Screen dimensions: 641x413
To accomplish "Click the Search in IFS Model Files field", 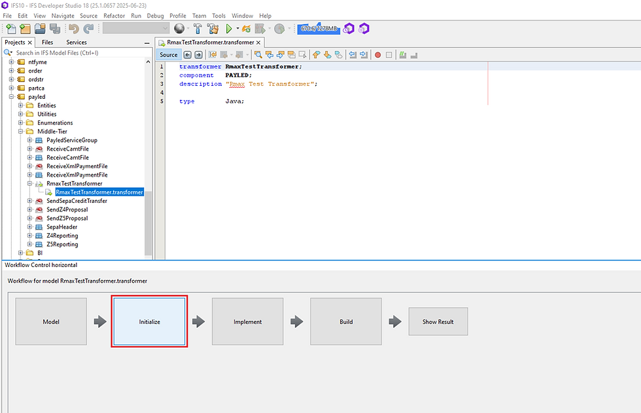I will 78,53.
